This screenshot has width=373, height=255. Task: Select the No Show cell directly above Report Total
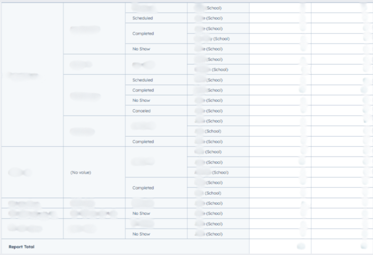141,234
